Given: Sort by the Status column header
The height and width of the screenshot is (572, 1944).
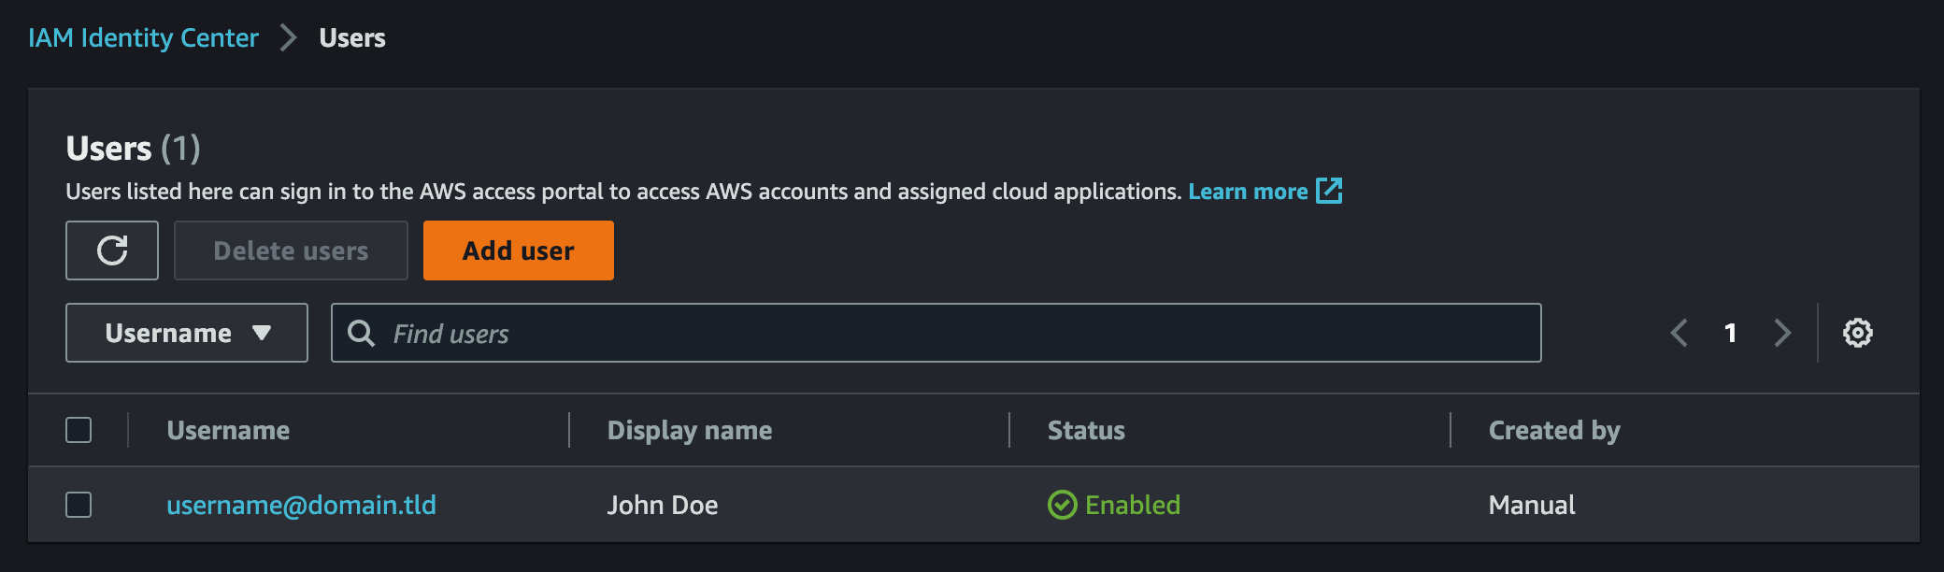Looking at the screenshot, I should pos(1086,430).
